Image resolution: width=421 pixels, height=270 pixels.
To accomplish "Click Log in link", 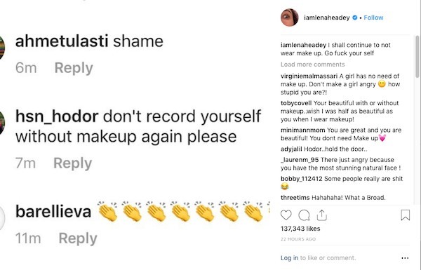I will [x=289, y=258].
